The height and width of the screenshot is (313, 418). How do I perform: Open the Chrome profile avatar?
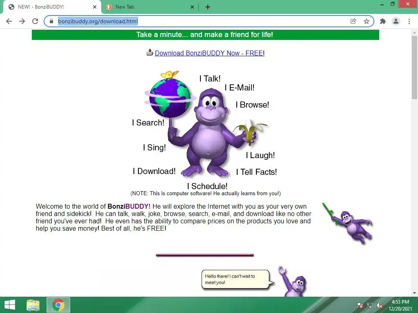coord(396,21)
